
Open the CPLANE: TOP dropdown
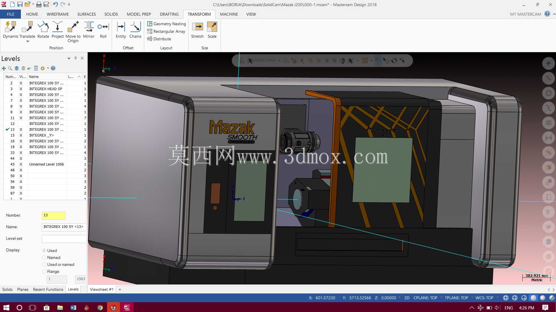[441, 297]
